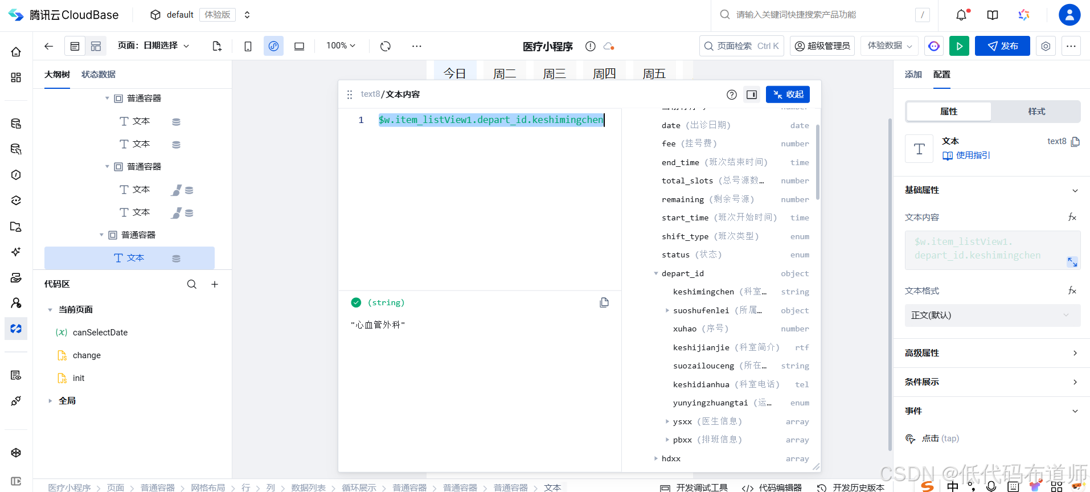Open documentation book icon in header
This screenshot has height=492, width=1090.
993,15
